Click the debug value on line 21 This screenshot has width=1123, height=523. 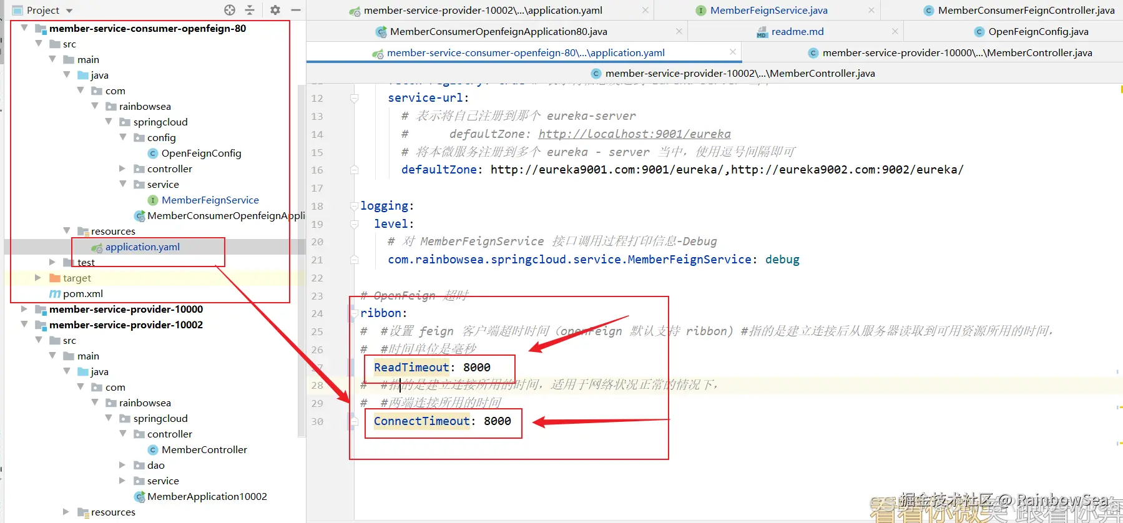pos(782,259)
